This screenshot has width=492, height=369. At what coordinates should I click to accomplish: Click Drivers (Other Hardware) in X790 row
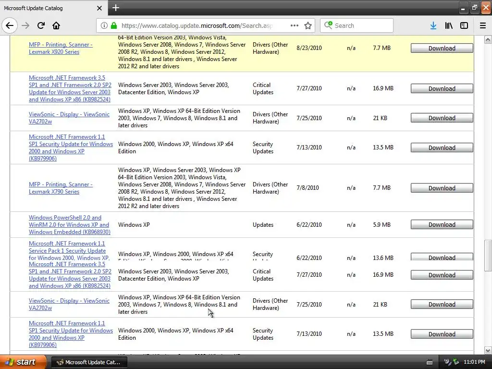point(270,188)
